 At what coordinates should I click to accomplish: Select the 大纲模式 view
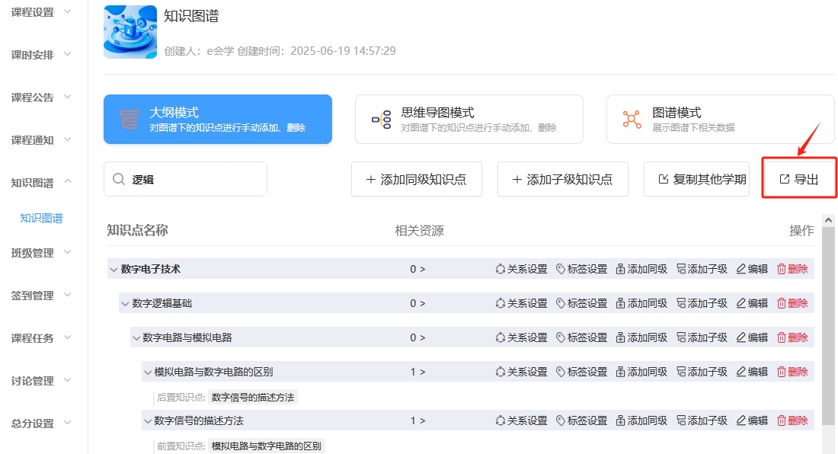tap(217, 120)
